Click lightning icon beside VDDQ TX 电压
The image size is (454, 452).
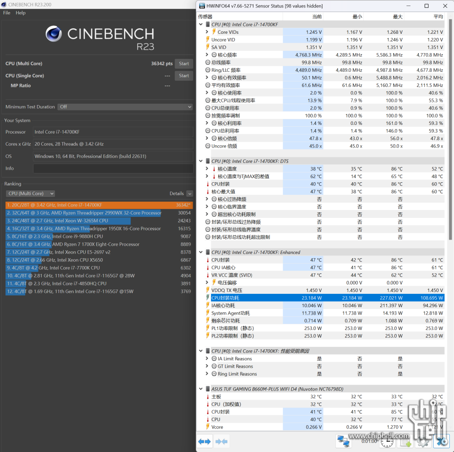pyautogui.click(x=208, y=290)
